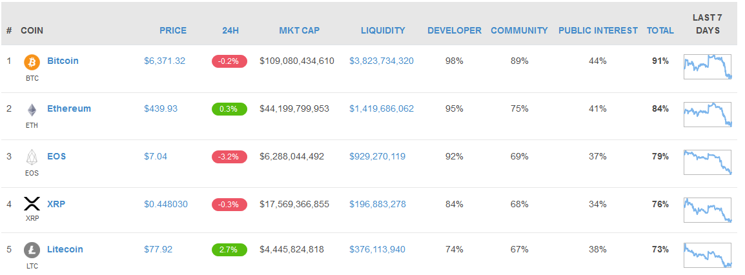This screenshot has width=745, height=275.
Task: Open the Bitcoin coin name link
Action: tap(63, 61)
